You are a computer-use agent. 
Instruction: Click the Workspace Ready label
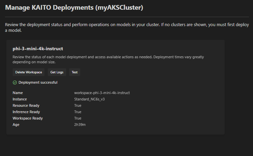coord(28,118)
